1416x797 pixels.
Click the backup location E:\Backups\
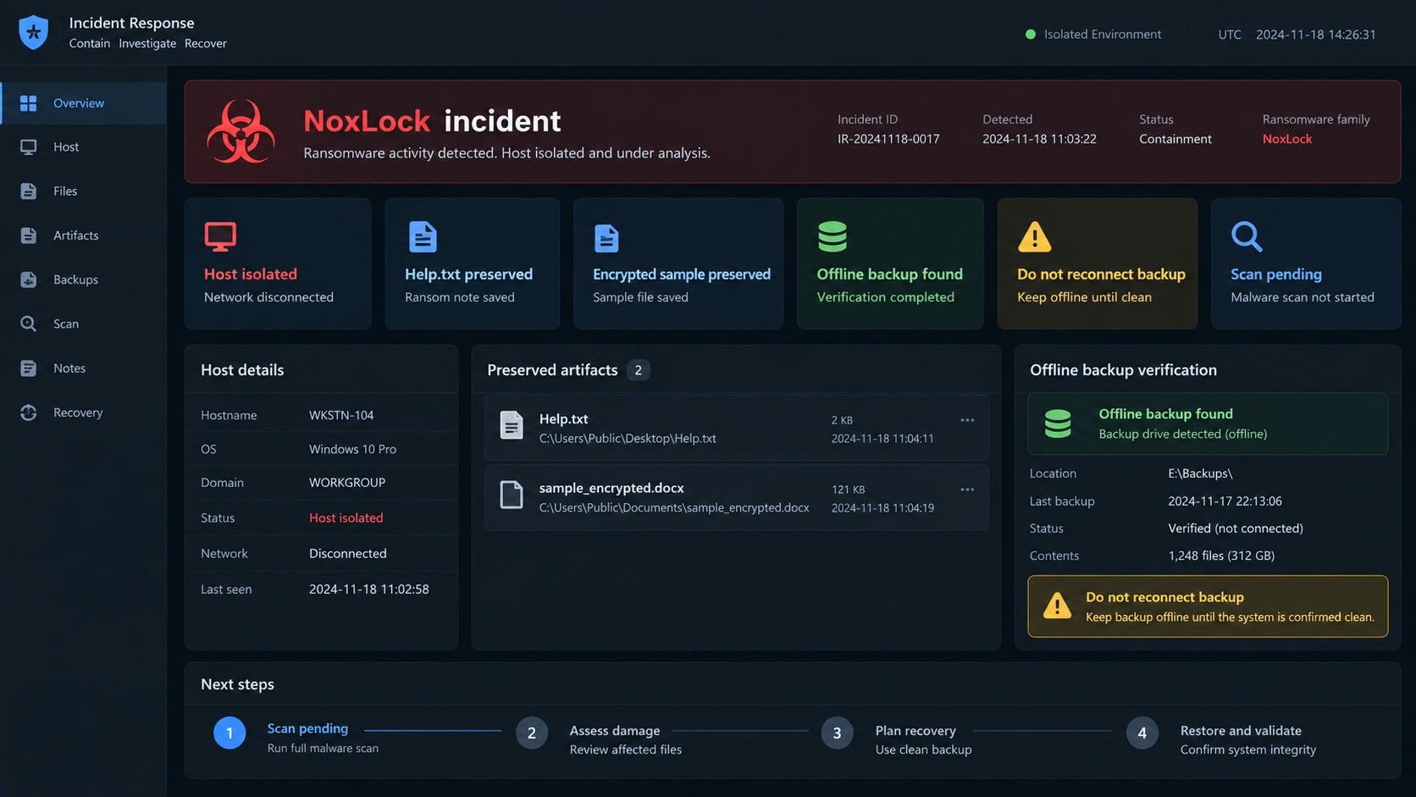click(1200, 473)
